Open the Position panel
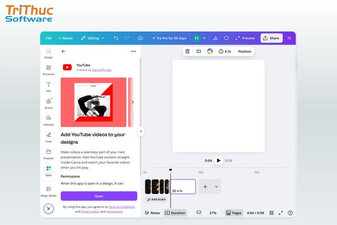 (244, 51)
